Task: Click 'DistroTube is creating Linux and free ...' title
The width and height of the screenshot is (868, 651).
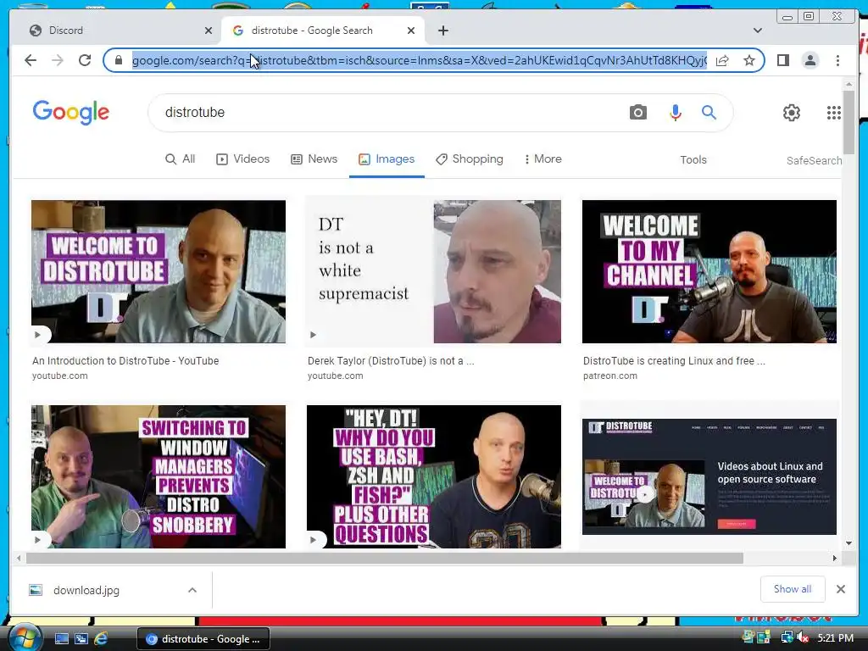Action: pos(674,361)
